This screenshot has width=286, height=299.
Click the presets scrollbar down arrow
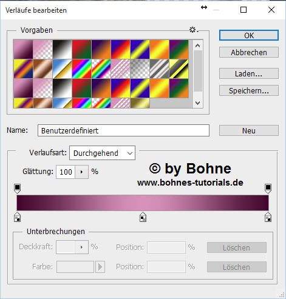(198, 103)
